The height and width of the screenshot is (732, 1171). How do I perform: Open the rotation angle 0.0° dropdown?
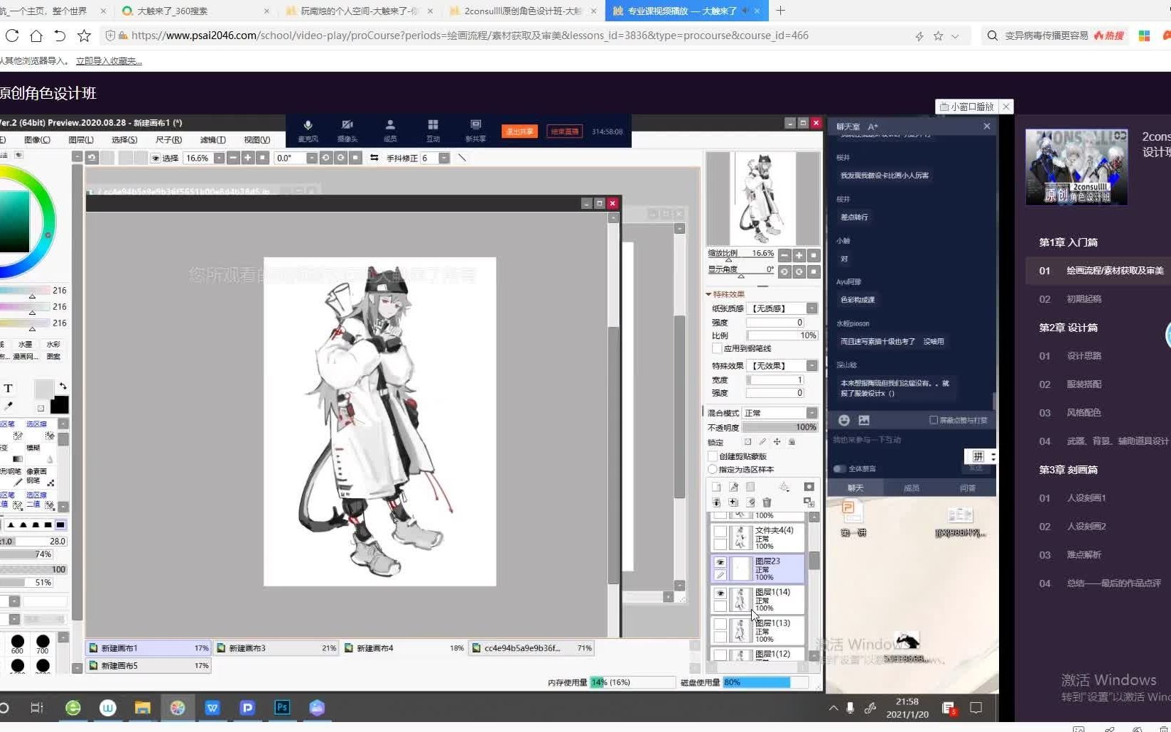tap(311, 158)
